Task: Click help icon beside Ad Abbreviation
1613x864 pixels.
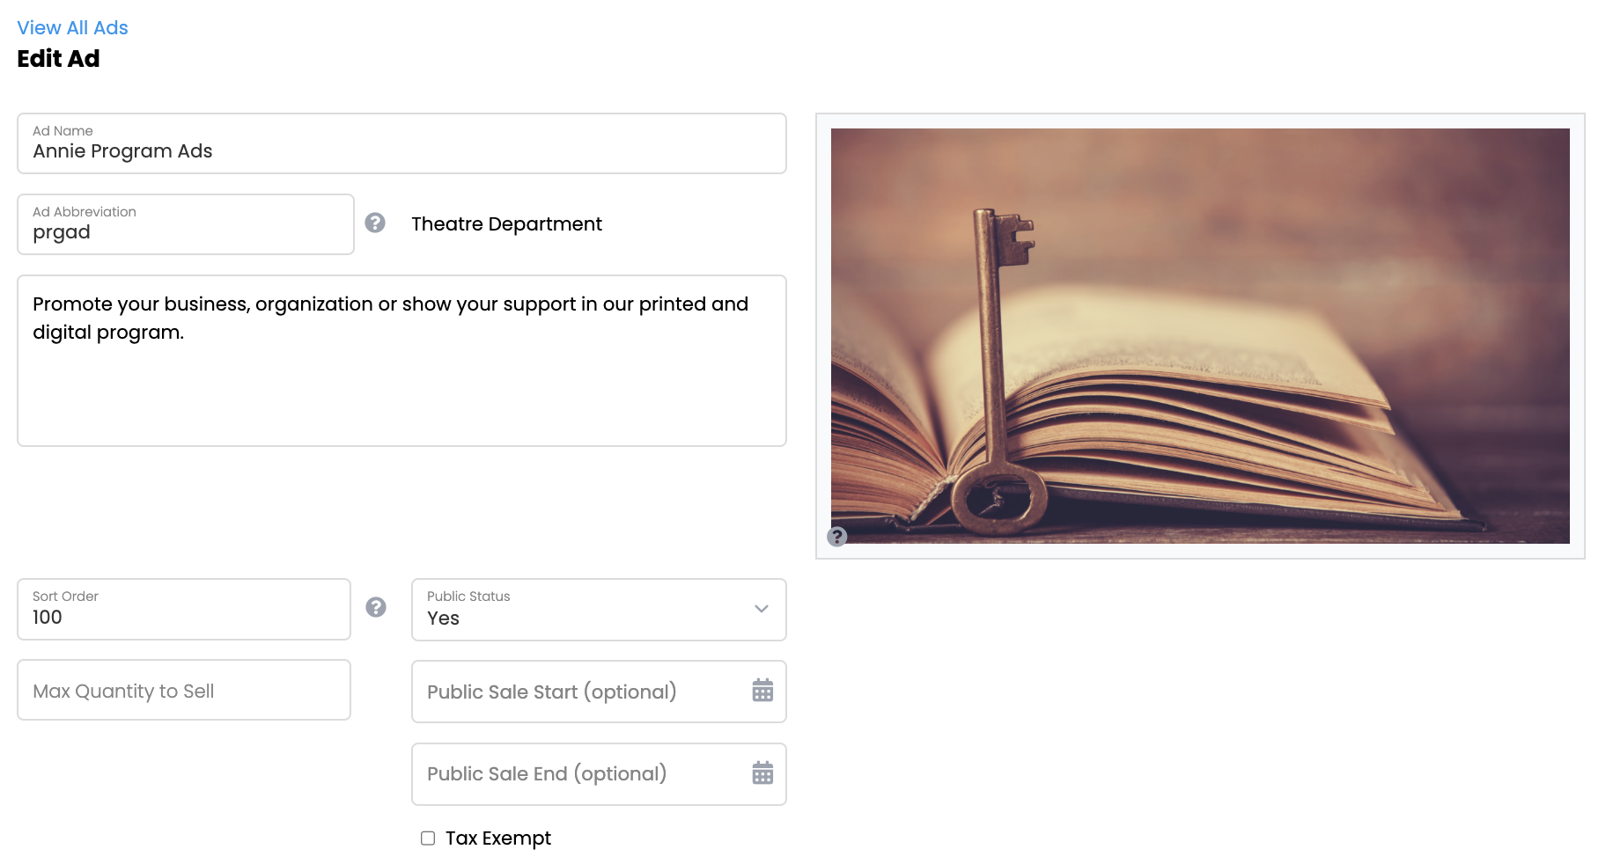Action: 375,223
